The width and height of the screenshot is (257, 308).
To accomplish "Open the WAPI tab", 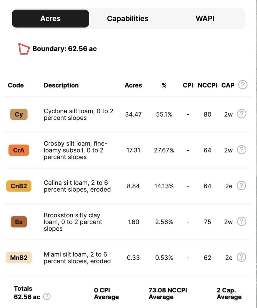I will pyautogui.click(x=205, y=19).
